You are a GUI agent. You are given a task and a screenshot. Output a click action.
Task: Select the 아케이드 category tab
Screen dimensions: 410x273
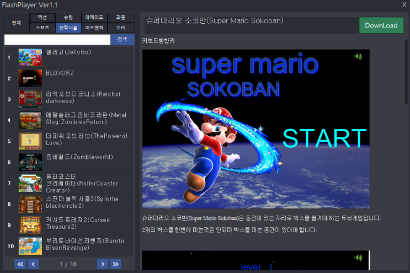[x=94, y=18]
